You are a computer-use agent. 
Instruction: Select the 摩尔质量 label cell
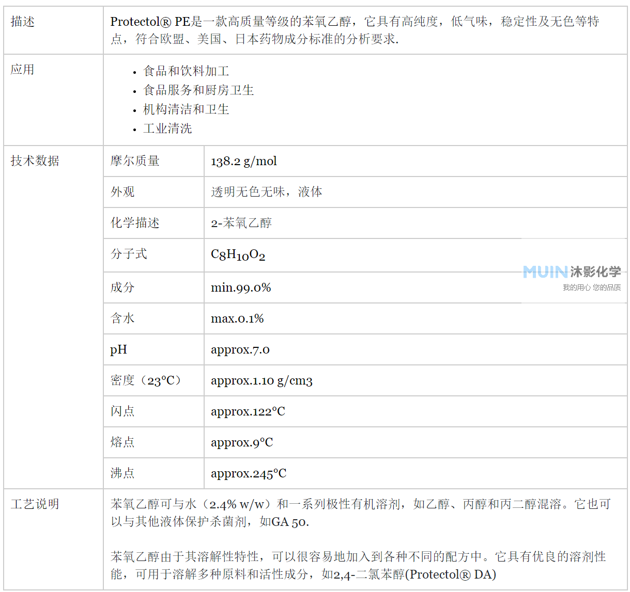click(x=135, y=161)
